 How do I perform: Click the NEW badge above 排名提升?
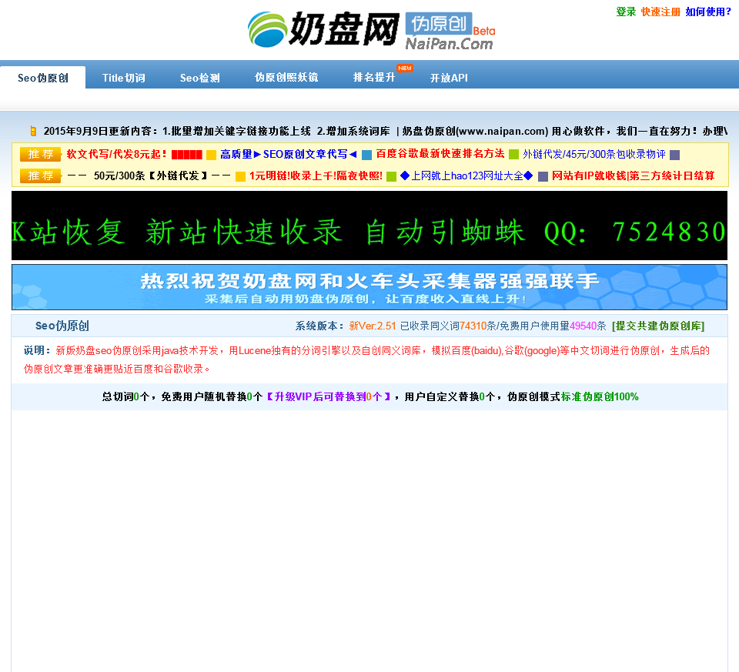[x=405, y=69]
